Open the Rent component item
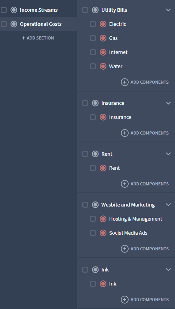This screenshot has width=175, height=309. click(x=114, y=168)
